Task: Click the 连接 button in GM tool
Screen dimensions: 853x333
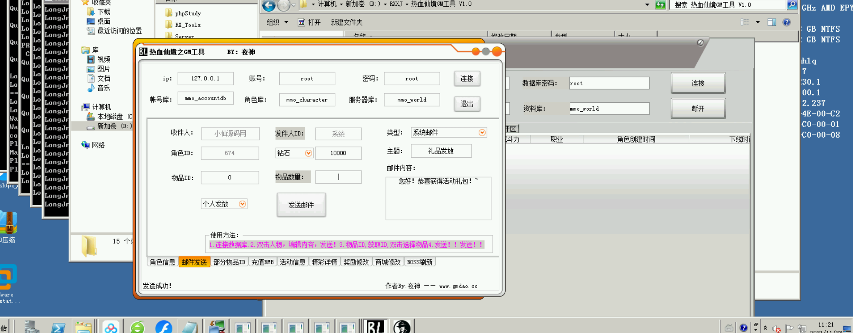Action: pyautogui.click(x=467, y=78)
